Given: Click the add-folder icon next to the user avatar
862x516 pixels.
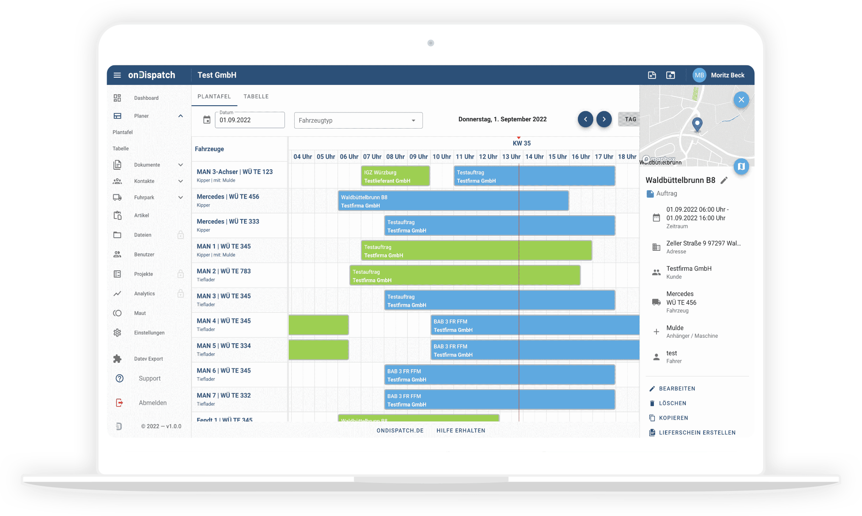Looking at the screenshot, I should pyautogui.click(x=671, y=75).
